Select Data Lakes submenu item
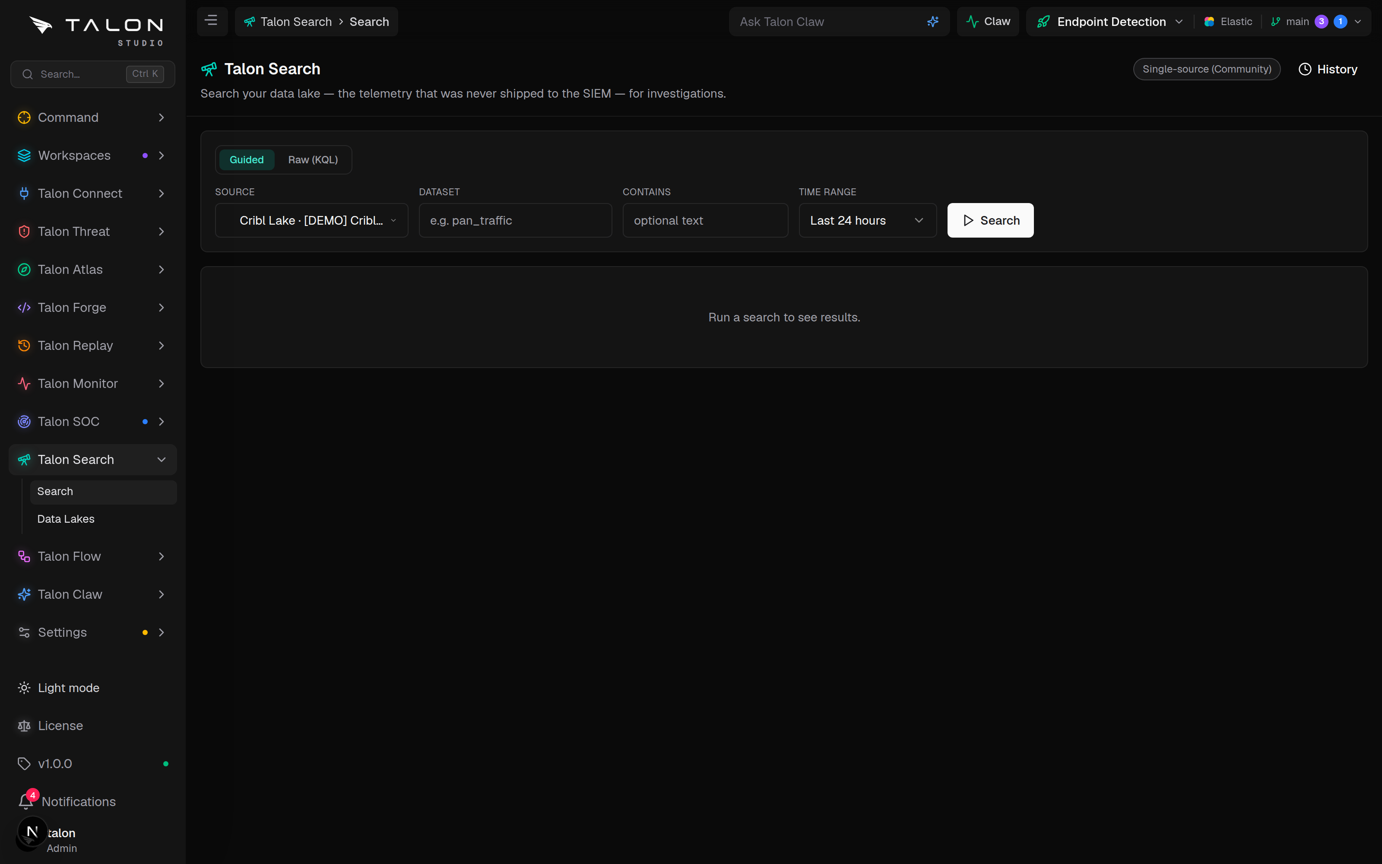This screenshot has height=864, width=1382. point(103,519)
